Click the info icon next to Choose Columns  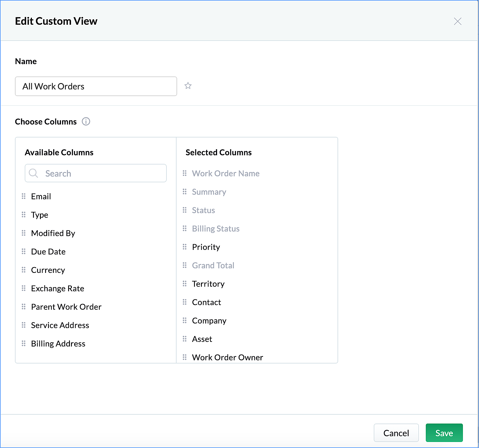pyautogui.click(x=86, y=122)
